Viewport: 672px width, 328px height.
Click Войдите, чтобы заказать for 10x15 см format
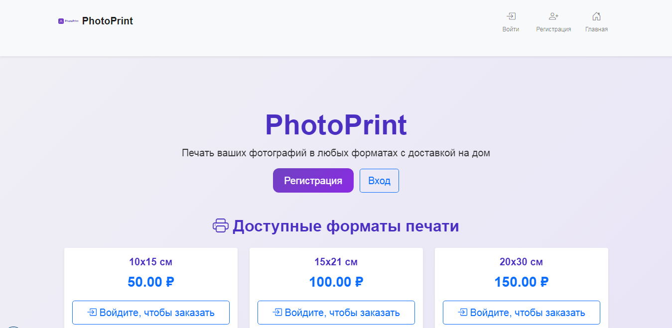(150, 312)
